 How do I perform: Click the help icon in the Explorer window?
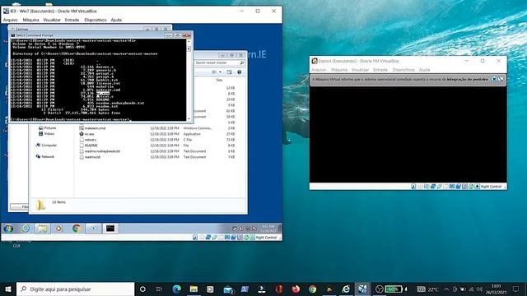(x=240, y=72)
